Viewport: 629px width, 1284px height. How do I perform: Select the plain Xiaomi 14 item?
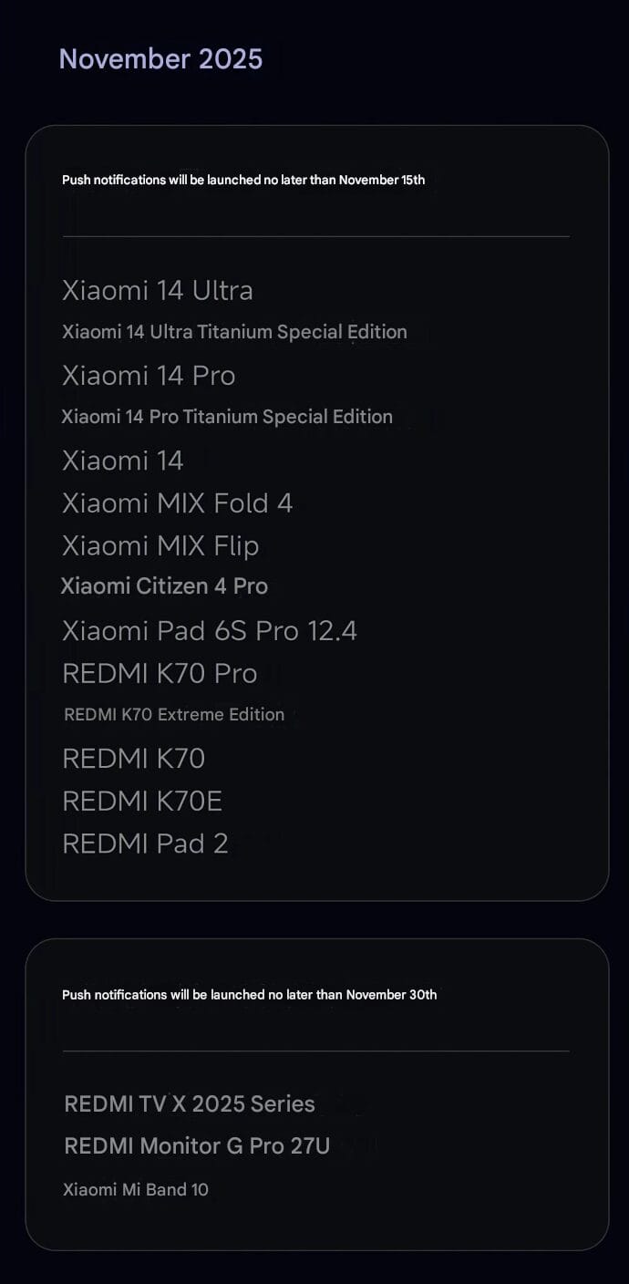123,461
